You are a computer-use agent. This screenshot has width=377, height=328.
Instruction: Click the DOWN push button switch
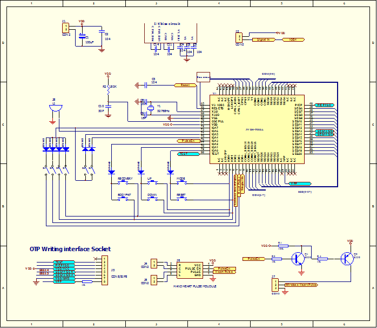(152, 198)
